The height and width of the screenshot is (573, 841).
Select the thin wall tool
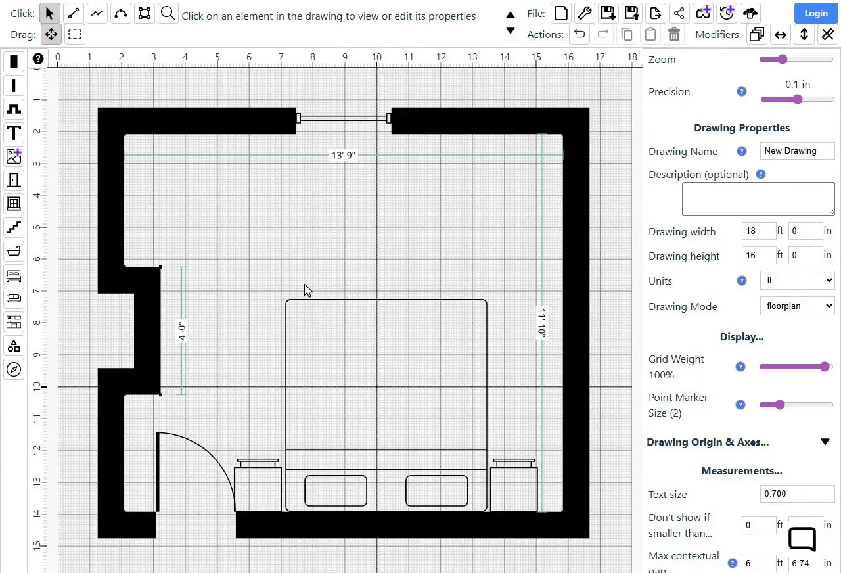coord(14,85)
